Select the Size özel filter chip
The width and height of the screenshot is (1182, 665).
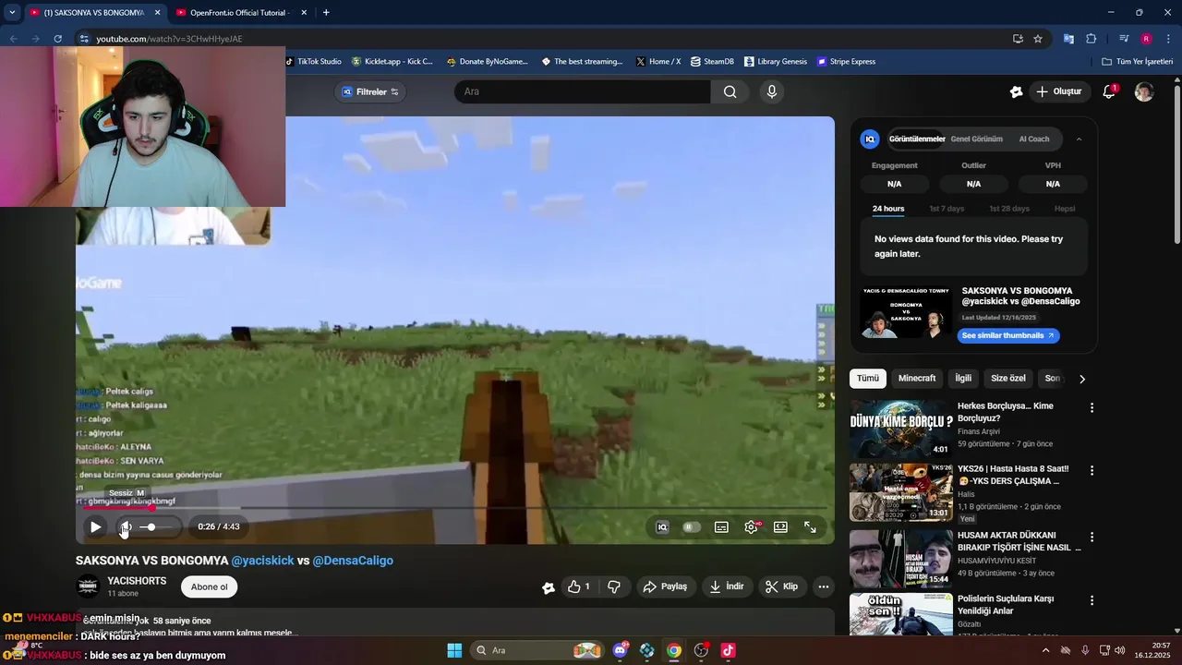(1008, 379)
